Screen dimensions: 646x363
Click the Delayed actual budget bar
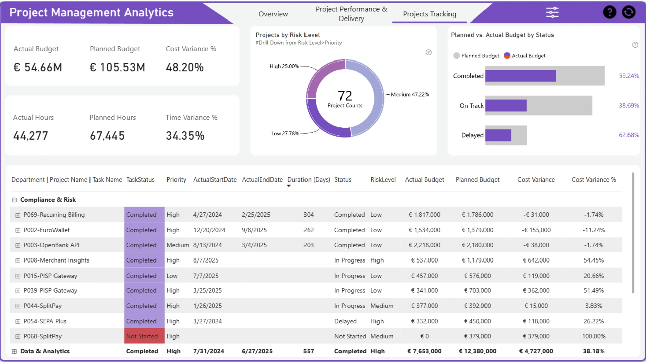click(498, 135)
